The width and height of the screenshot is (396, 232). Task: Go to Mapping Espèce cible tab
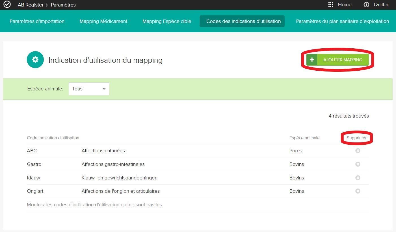point(167,21)
